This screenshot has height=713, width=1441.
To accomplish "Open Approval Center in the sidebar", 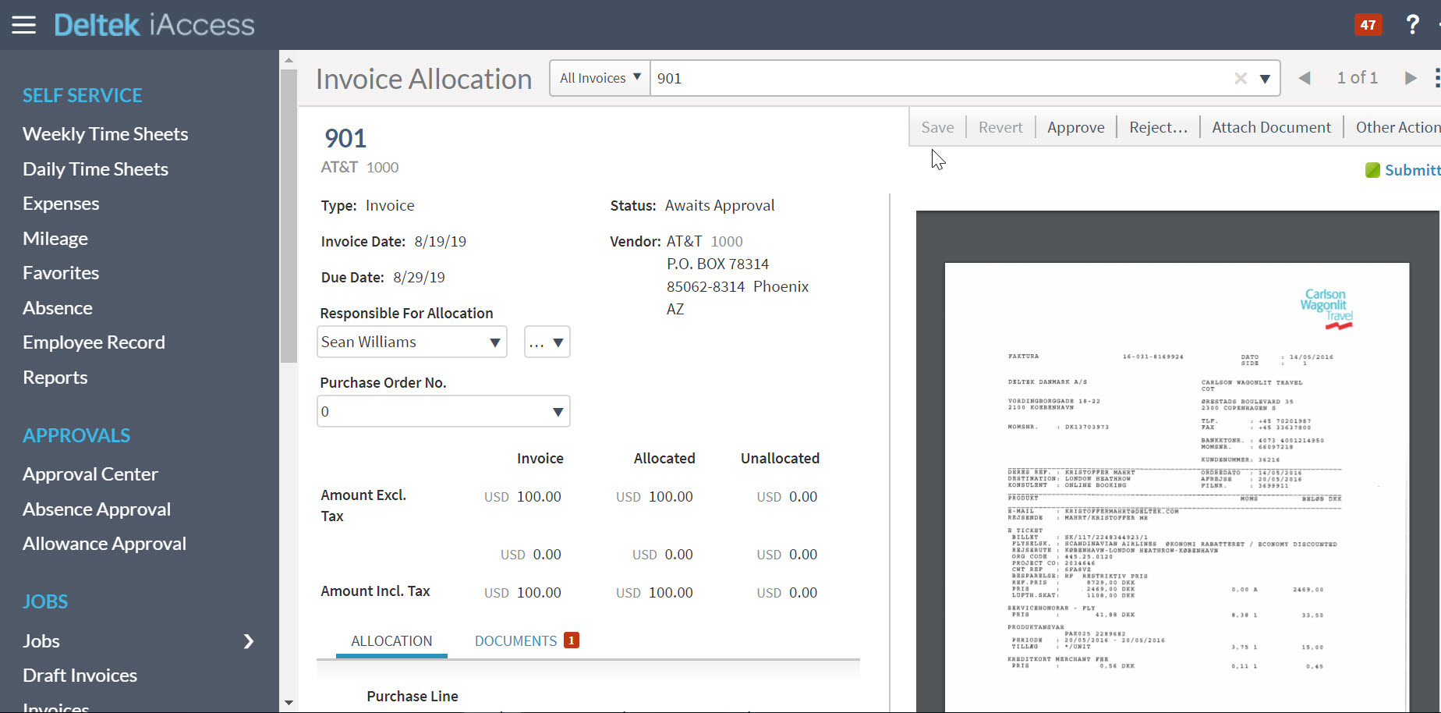I will [90, 474].
